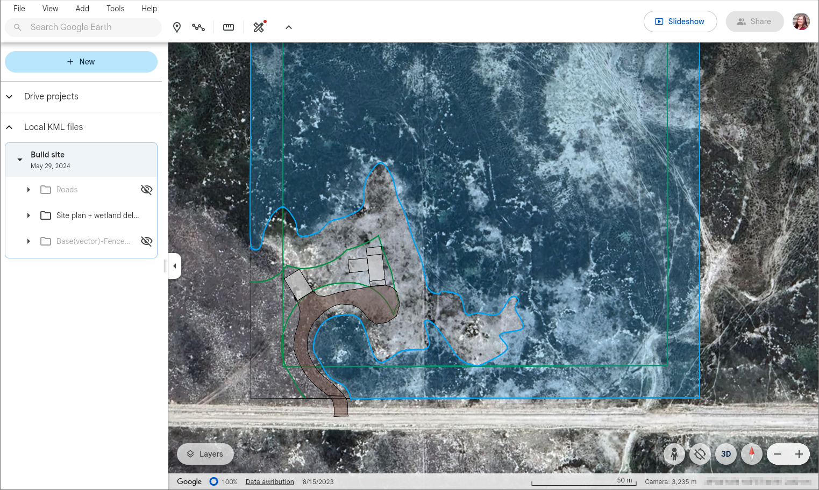
Task: Reset north with the compass icon
Action: pyautogui.click(x=751, y=454)
